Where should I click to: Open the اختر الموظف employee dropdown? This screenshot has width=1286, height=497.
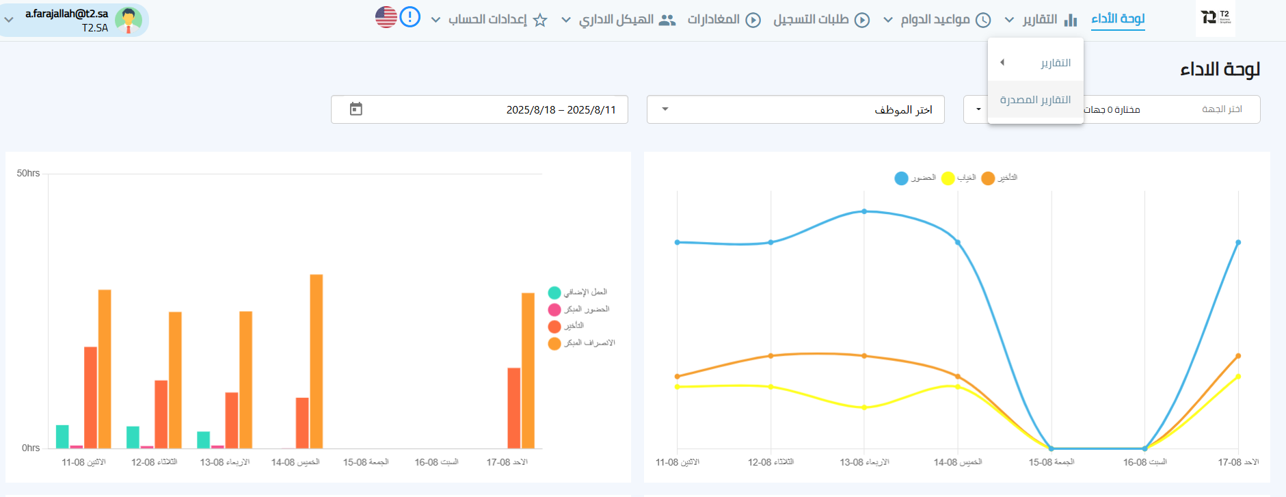pos(795,109)
